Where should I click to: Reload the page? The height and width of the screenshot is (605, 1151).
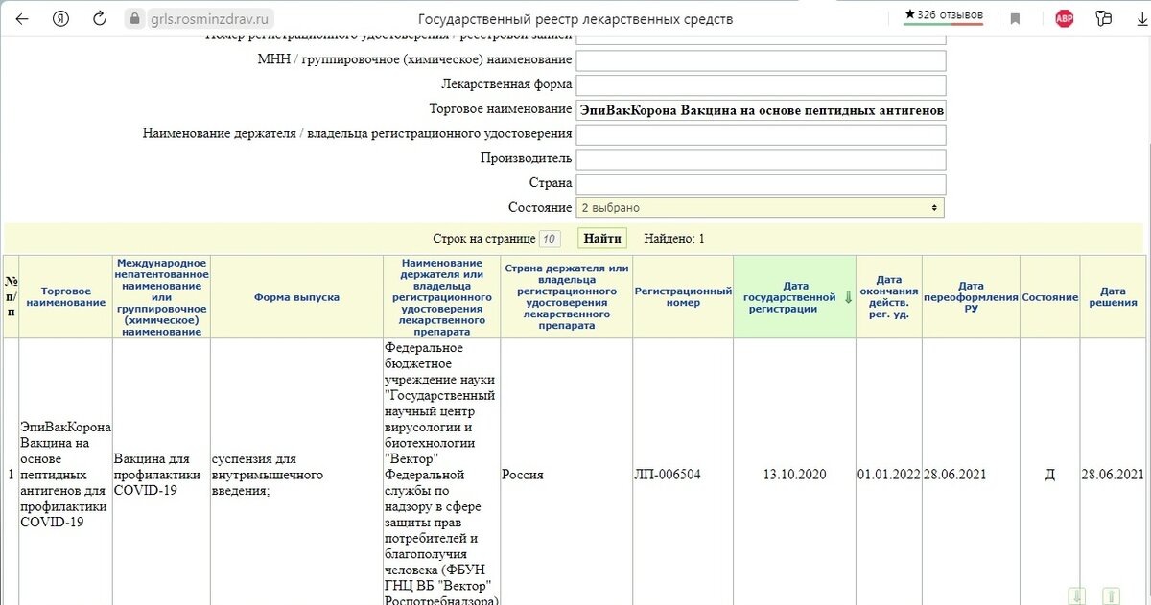click(100, 18)
